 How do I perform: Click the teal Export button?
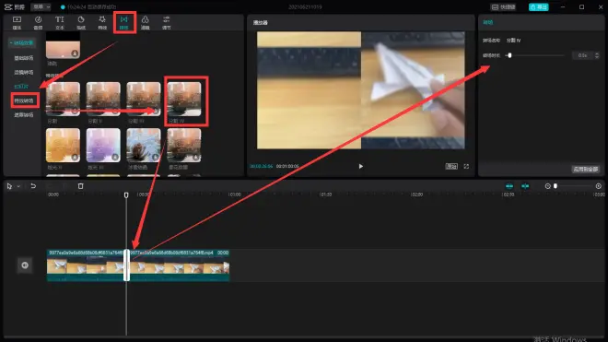tap(539, 7)
